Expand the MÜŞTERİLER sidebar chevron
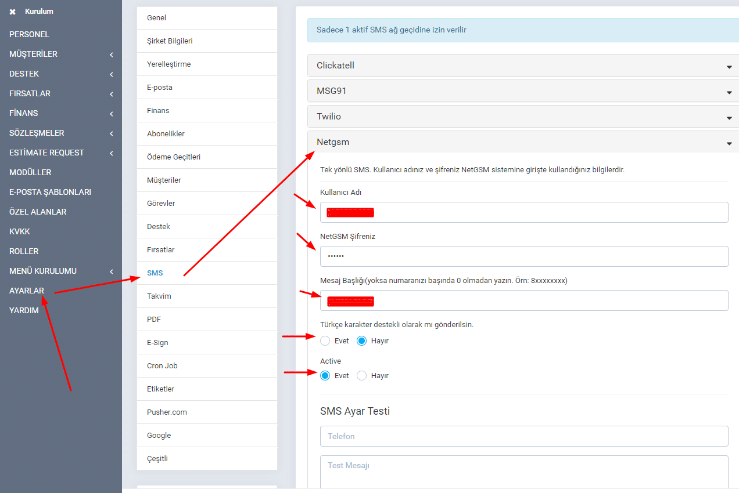739x493 pixels. [x=111, y=55]
